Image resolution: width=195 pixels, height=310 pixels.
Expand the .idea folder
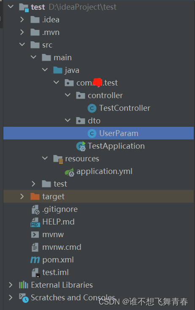point(22,19)
